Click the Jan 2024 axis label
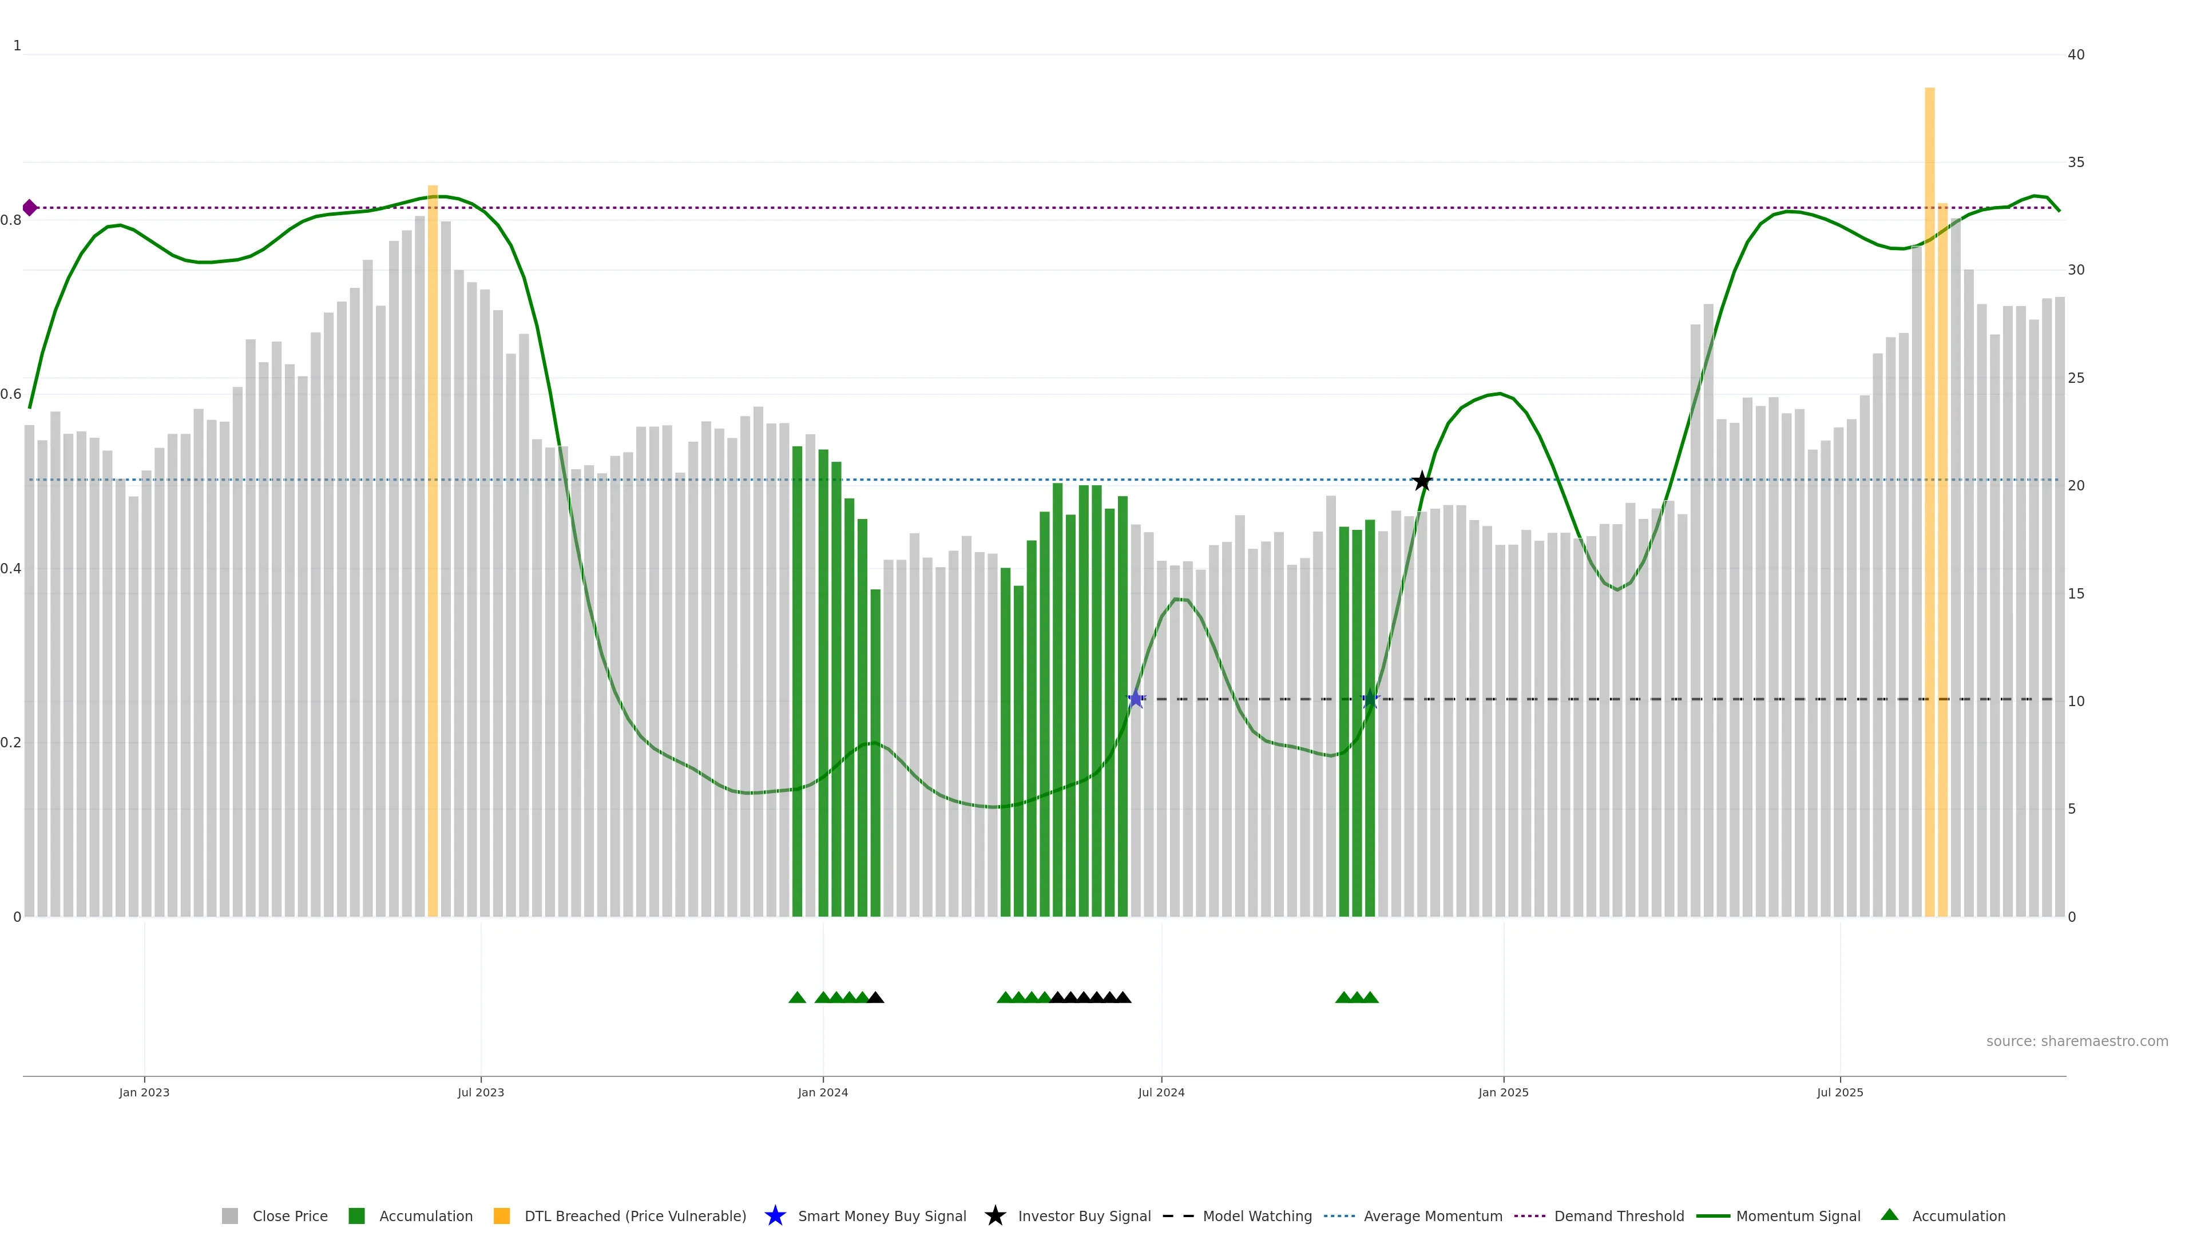 pos(822,1093)
